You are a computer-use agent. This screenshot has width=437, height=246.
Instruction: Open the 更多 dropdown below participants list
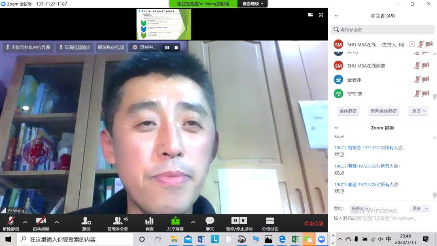(419, 111)
